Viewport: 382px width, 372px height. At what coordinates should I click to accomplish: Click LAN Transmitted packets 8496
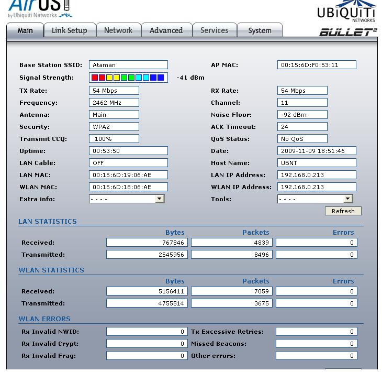[232, 255]
